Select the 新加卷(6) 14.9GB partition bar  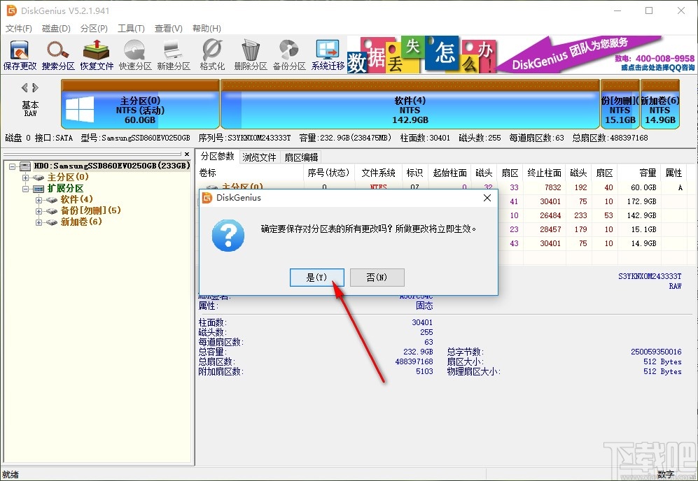click(659, 104)
